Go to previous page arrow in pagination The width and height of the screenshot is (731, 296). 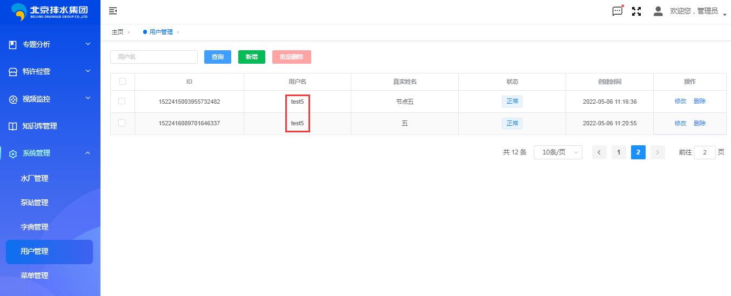(599, 152)
